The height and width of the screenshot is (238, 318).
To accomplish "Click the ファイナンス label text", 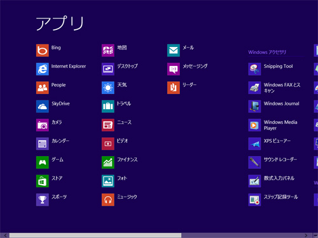I will coord(127,159).
